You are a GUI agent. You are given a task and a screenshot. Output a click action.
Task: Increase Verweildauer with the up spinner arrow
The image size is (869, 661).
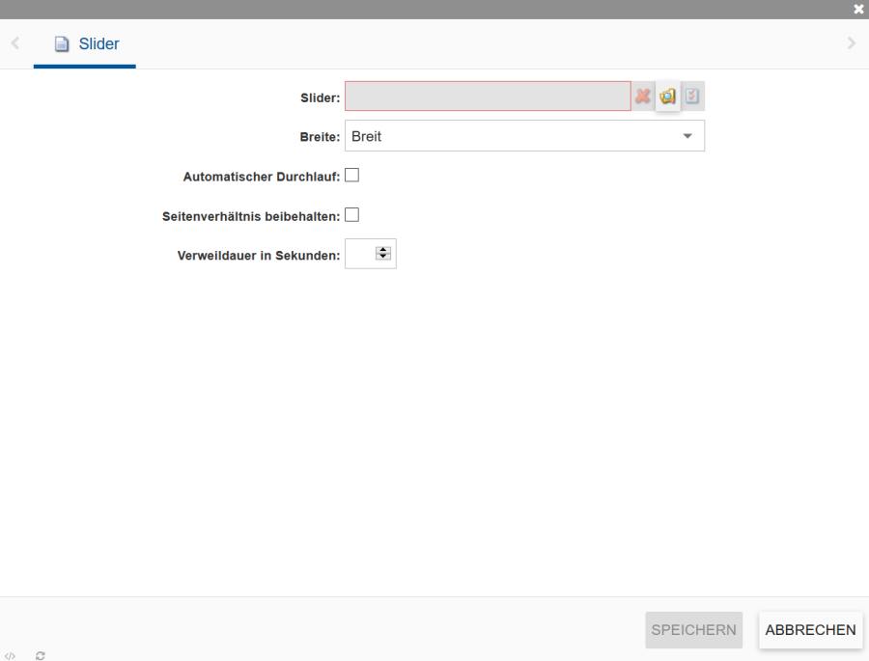[x=383, y=250]
